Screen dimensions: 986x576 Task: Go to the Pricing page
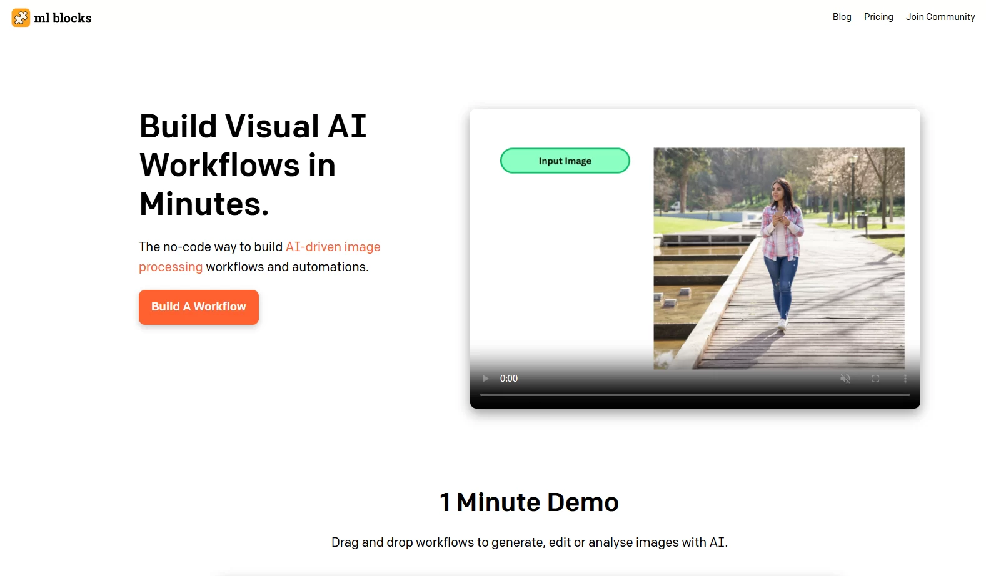pyautogui.click(x=878, y=17)
